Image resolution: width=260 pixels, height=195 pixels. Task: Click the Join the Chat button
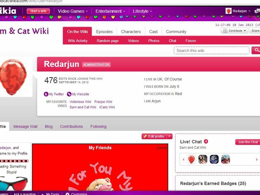tap(248, 142)
